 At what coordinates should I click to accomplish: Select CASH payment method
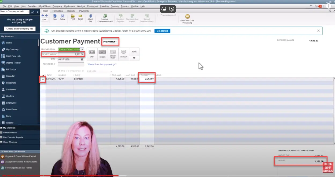(x=92, y=54)
